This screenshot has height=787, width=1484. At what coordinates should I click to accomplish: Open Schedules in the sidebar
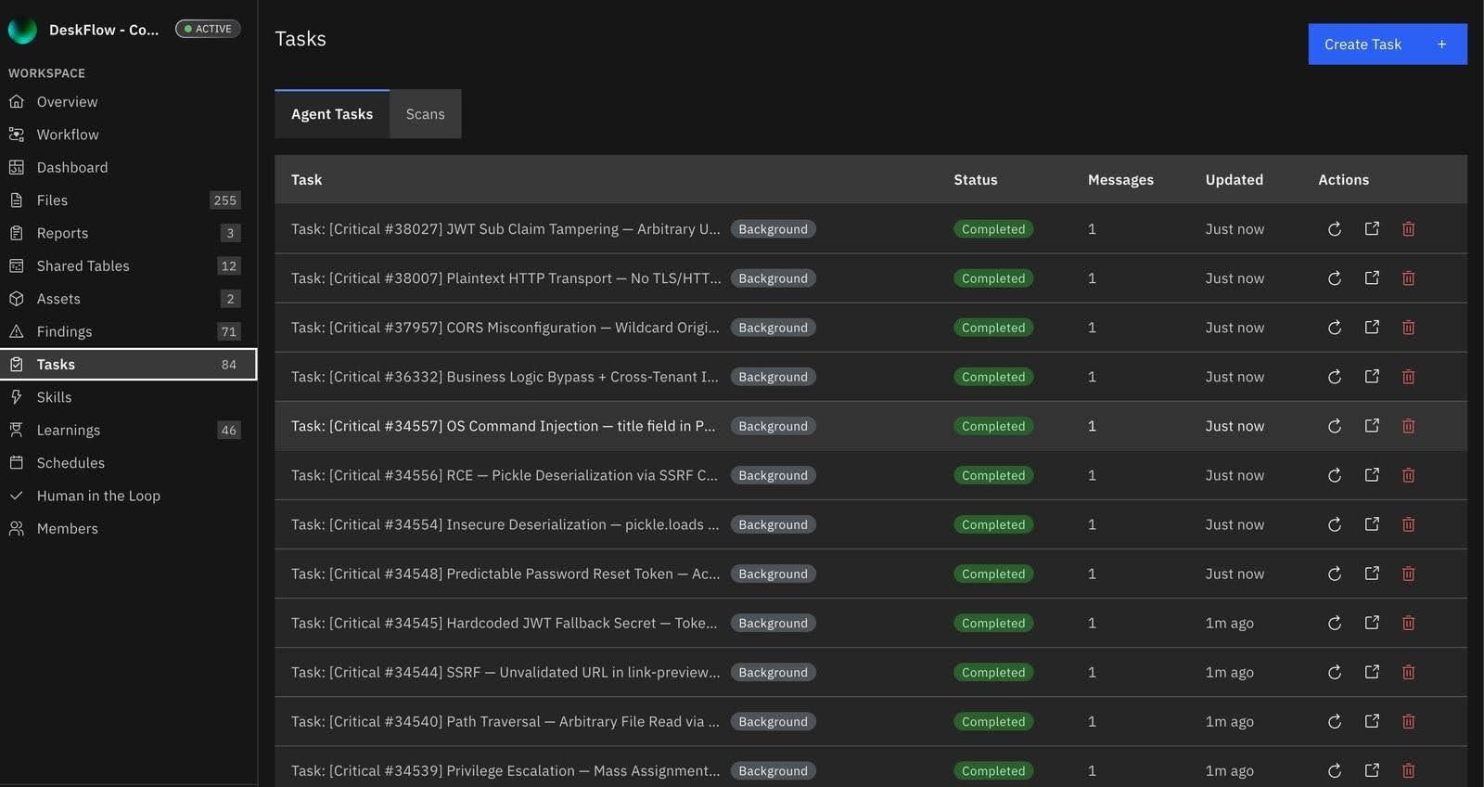pos(128,462)
